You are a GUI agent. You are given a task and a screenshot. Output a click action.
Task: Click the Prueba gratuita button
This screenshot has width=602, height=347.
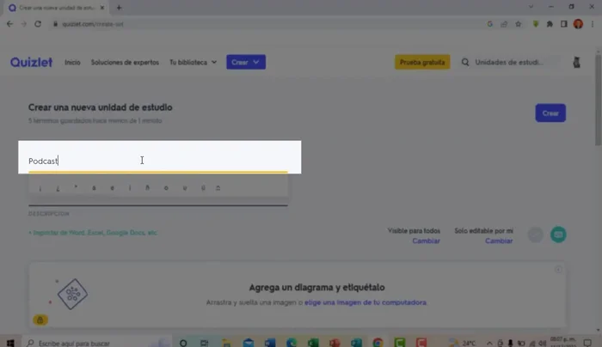coord(422,62)
